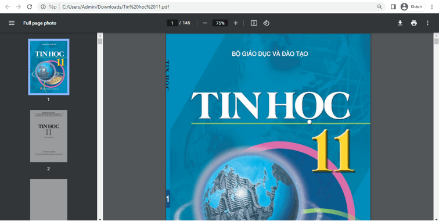The image size is (439, 221).
Task: Click the page number field
Action: tap(172, 23)
